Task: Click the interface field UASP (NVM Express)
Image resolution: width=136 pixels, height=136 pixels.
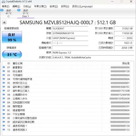Action: (70, 38)
